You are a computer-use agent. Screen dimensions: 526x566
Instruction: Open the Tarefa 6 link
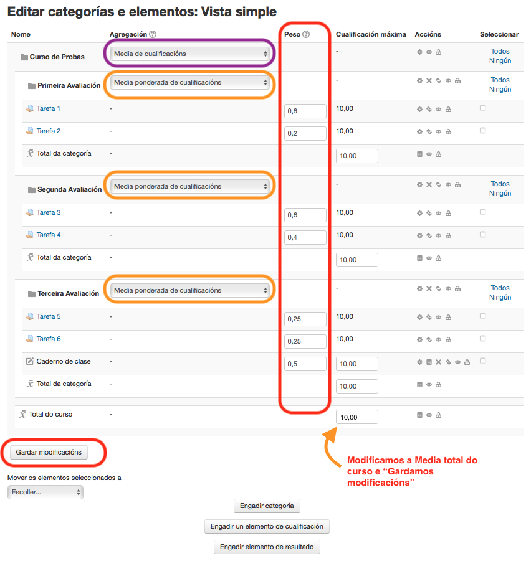coord(49,339)
